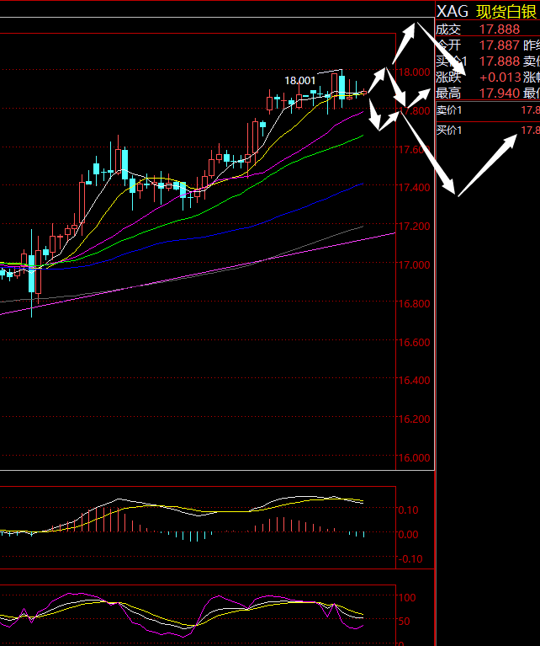Click the 17.000 price axis label
This screenshot has height=646, width=540.
click(414, 265)
